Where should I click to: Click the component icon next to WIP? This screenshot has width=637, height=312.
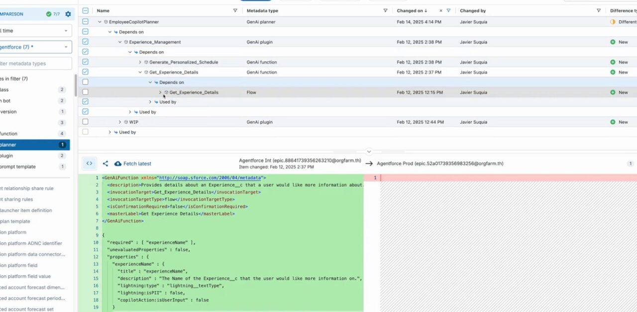[126, 122]
